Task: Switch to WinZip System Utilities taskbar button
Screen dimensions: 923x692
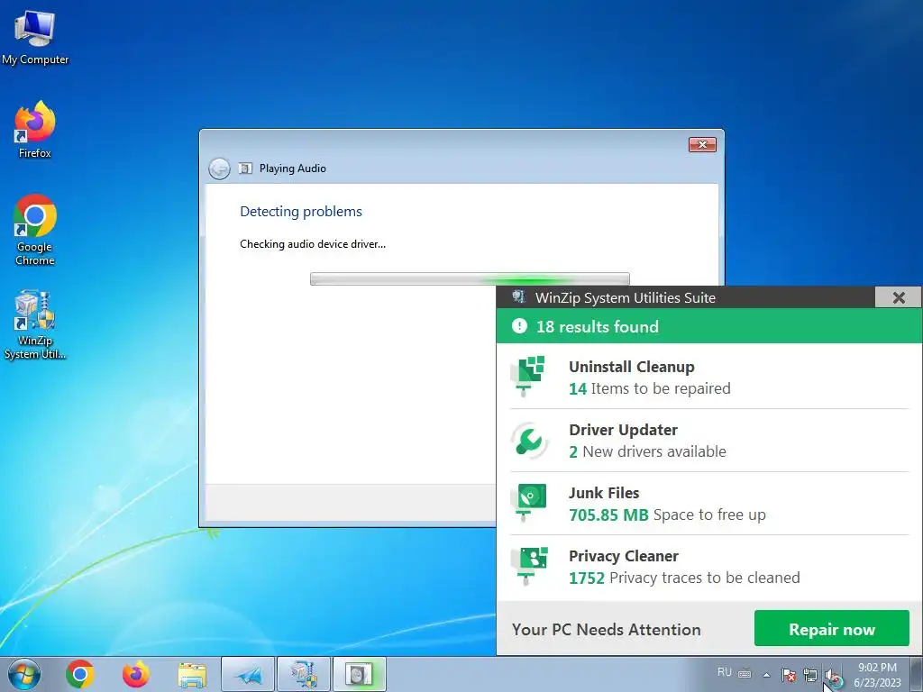Action: pyautogui.click(x=304, y=674)
